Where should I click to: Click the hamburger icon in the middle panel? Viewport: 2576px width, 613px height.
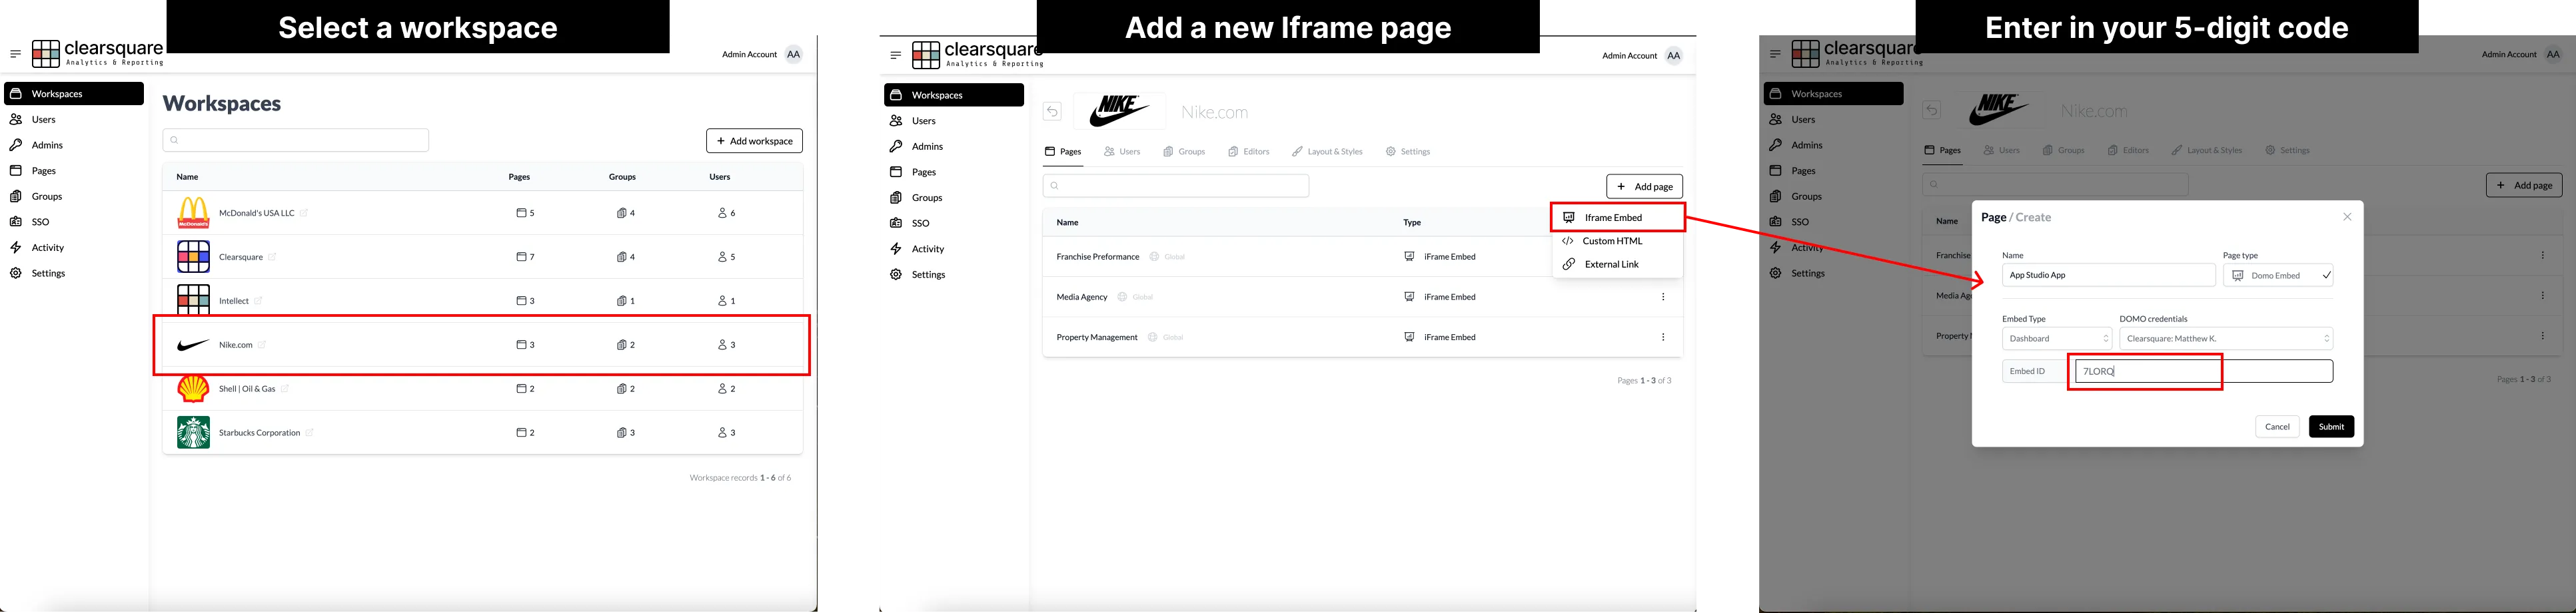tap(895, 55)
